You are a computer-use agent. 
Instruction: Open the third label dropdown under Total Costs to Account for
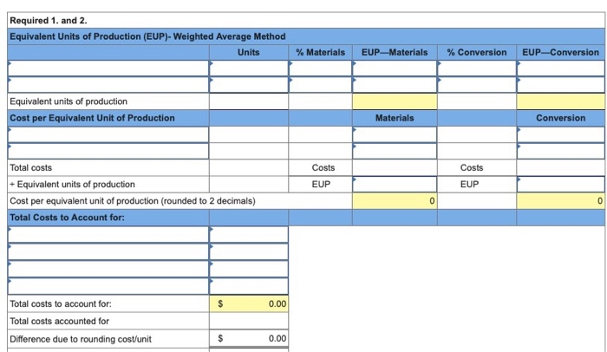coord(108,269)
